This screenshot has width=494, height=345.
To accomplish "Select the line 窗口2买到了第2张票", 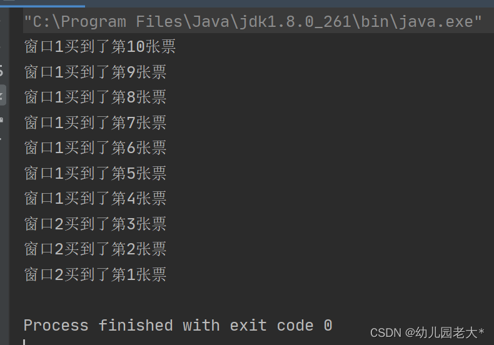I will point(95,249).
